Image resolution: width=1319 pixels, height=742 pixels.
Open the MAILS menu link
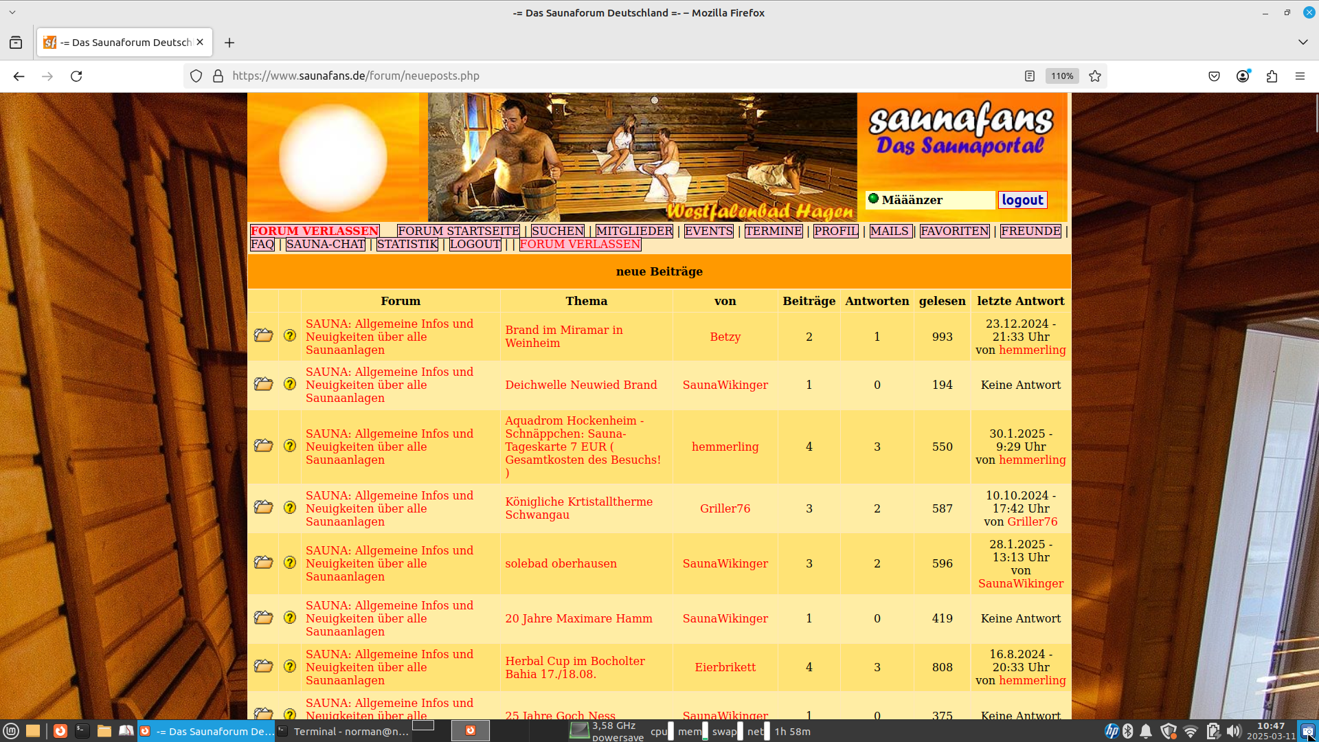tap(890, 231)
